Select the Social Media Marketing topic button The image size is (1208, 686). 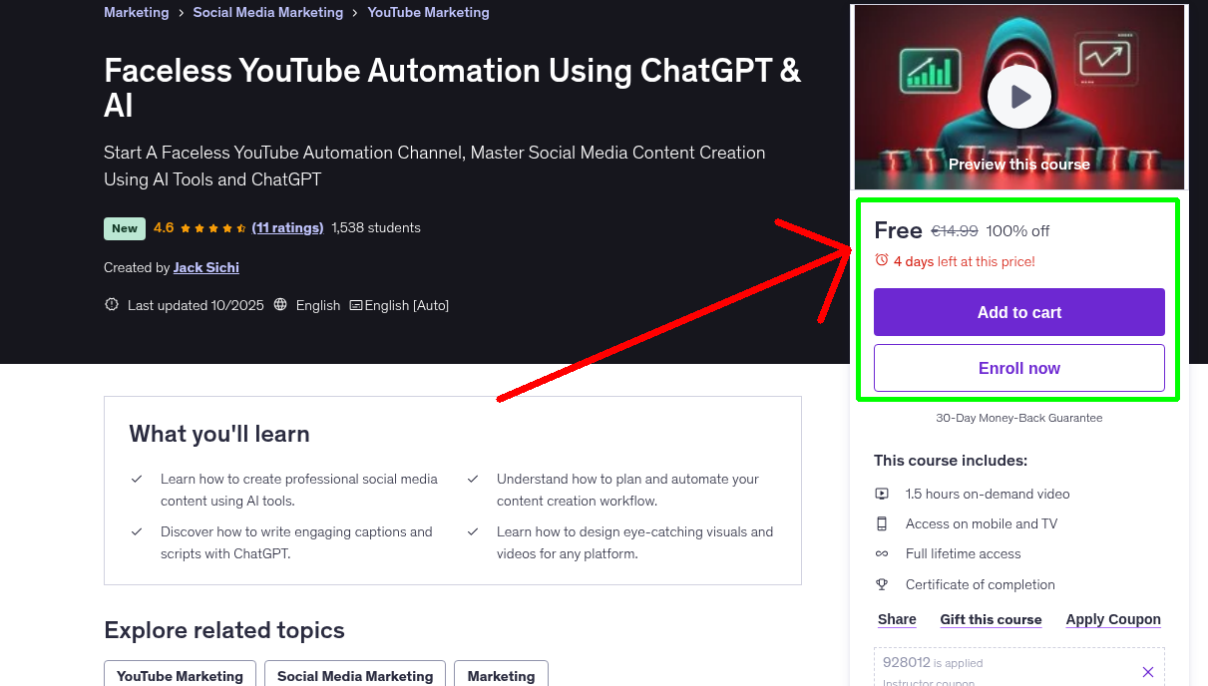[354, 675]
